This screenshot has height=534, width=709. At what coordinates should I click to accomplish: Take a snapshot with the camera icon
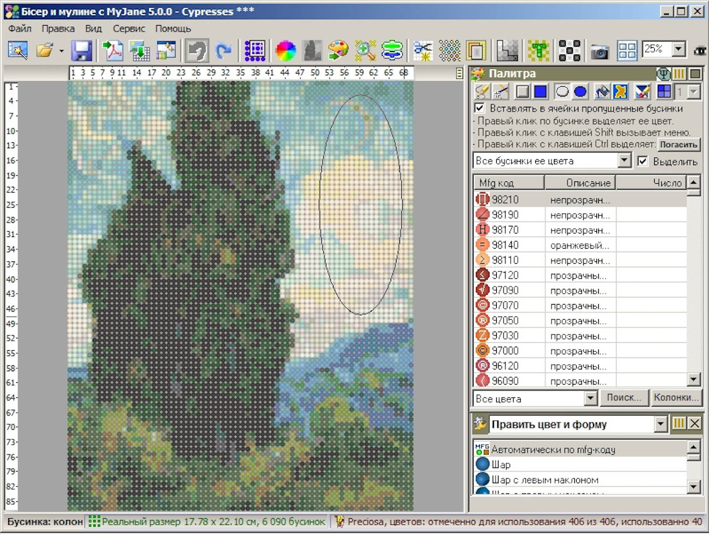coord(599,51)
